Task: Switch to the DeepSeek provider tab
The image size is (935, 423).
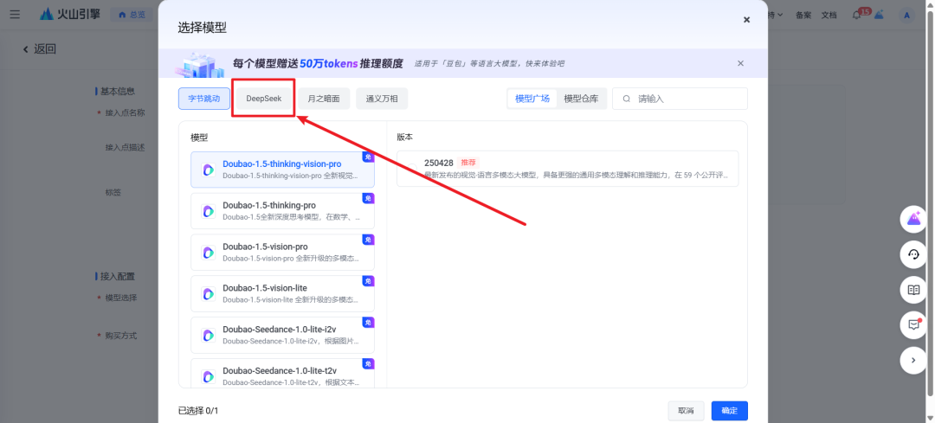Action: (263, 99)
